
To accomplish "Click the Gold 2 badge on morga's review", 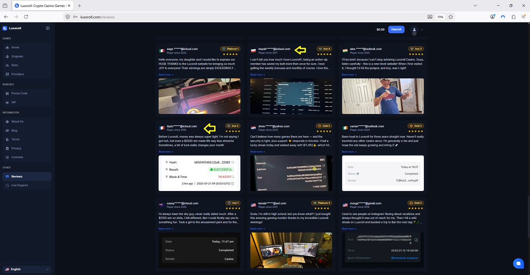I will click(416, 203).
